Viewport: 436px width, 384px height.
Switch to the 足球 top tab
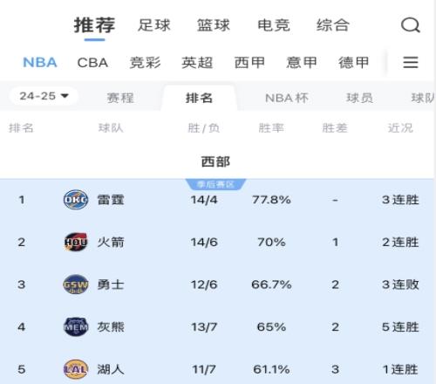click(x=154, y=25)
